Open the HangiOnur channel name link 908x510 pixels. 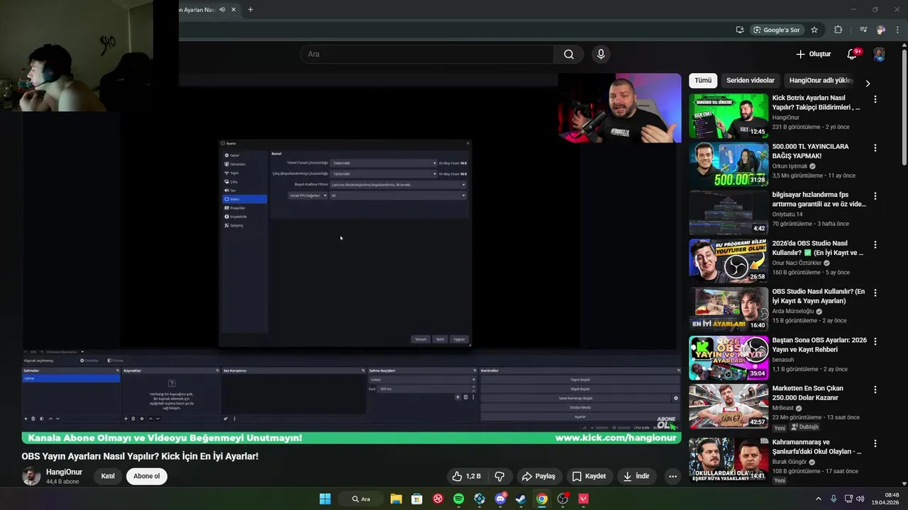pyautogui.click(x=64, y=472)
